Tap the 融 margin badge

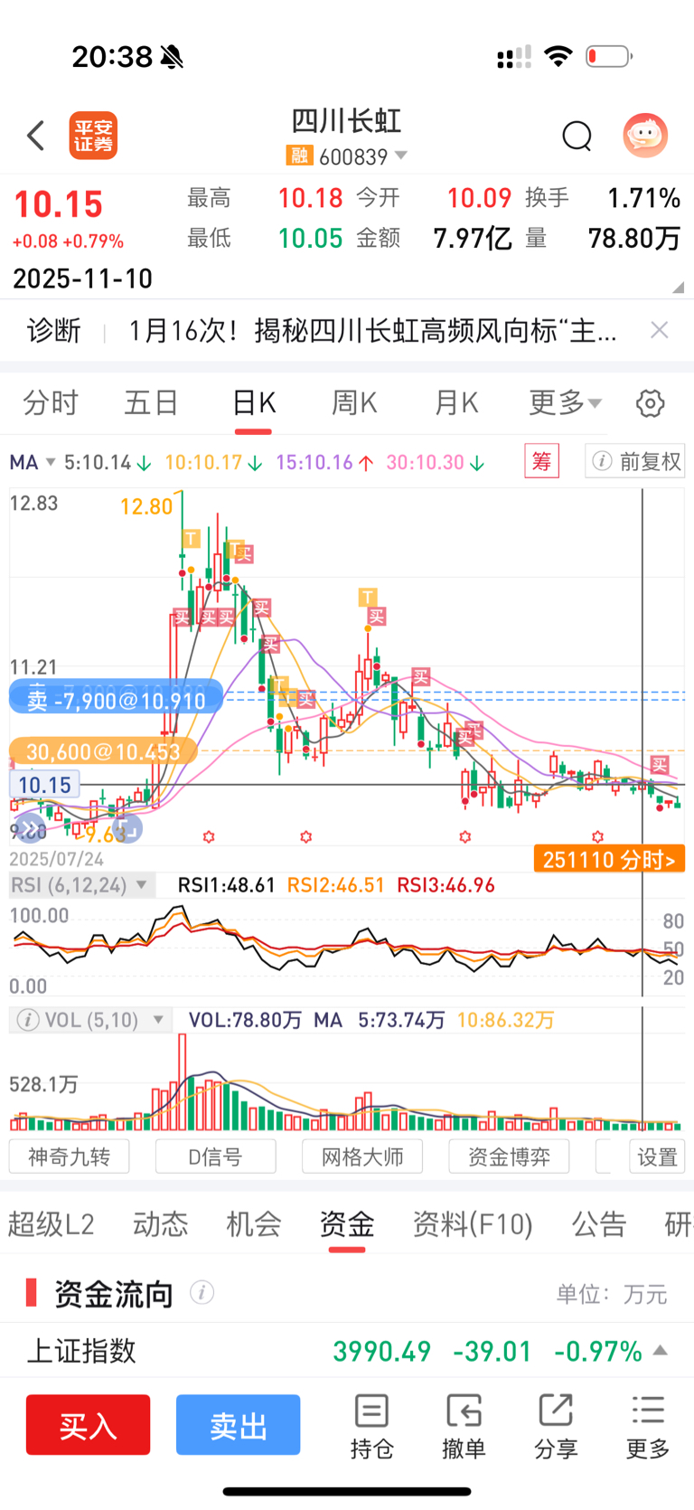(x=299, y=156)
